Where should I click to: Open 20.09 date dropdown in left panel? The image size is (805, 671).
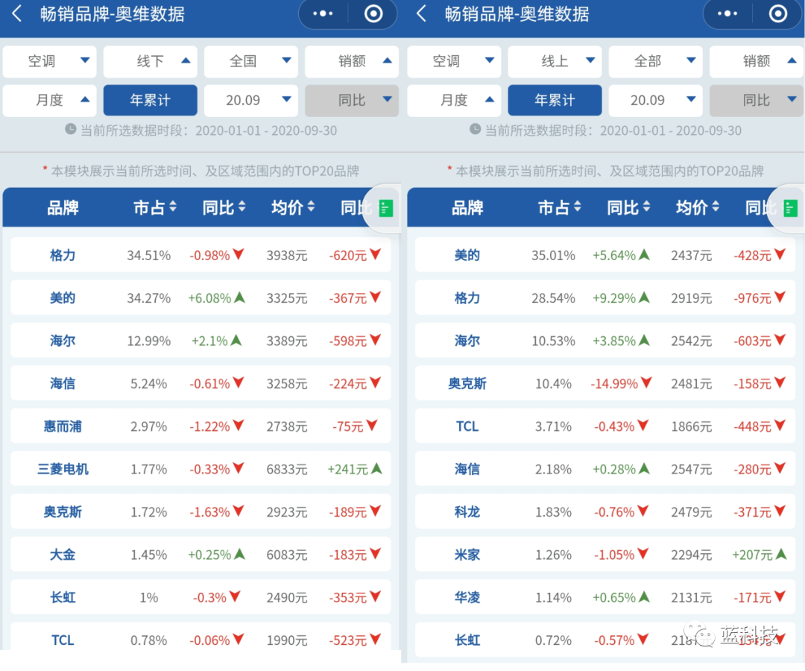(x=251, y=100)
